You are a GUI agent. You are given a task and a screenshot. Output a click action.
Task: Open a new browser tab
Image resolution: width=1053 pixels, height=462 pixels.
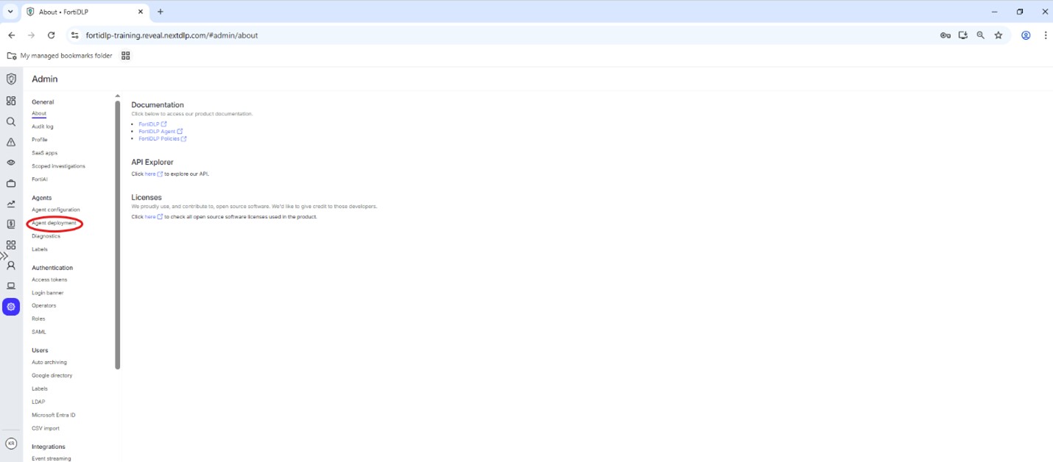161,12
